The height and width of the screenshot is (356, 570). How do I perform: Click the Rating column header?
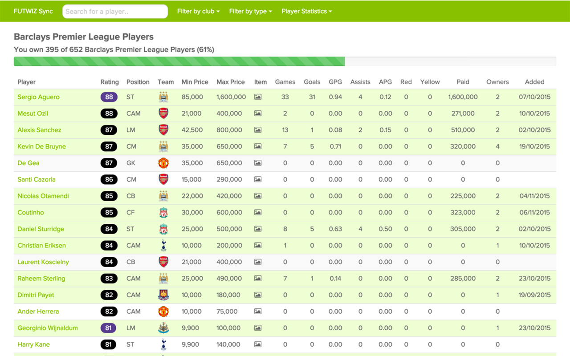(x=110, y=82)
